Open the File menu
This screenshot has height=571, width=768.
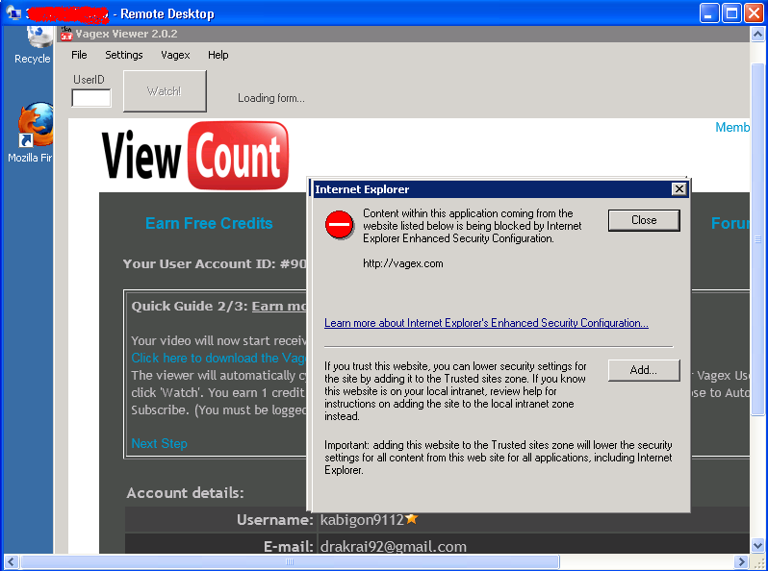point(79,55)
